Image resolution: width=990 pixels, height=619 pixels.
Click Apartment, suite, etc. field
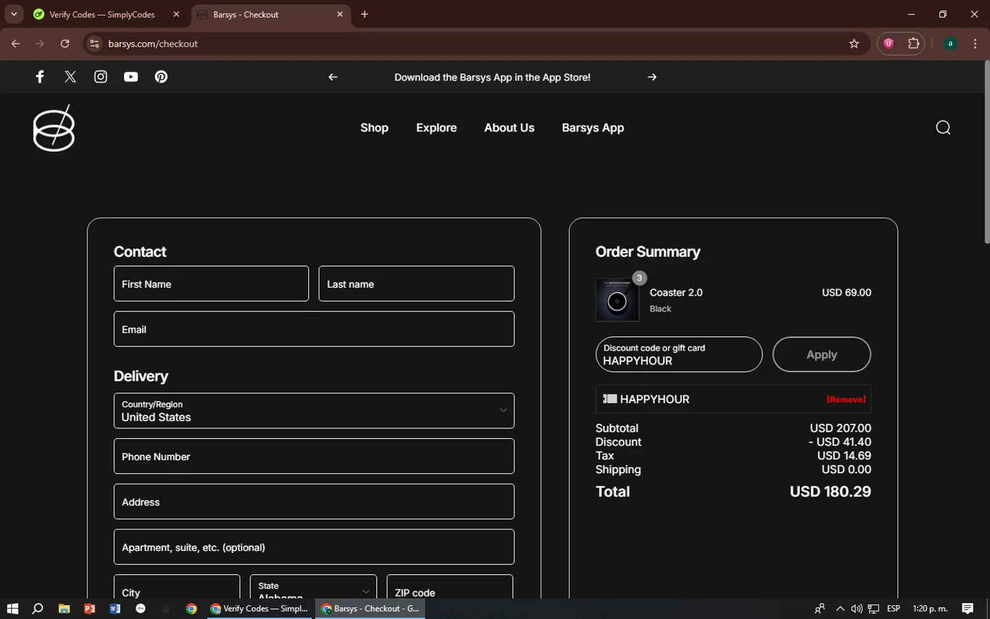(x=313, y=547)
